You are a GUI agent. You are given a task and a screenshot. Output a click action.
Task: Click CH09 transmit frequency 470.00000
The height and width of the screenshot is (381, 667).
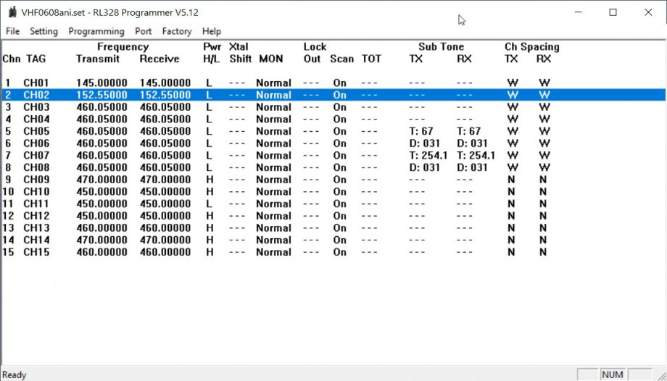click(x=101, y=180)
